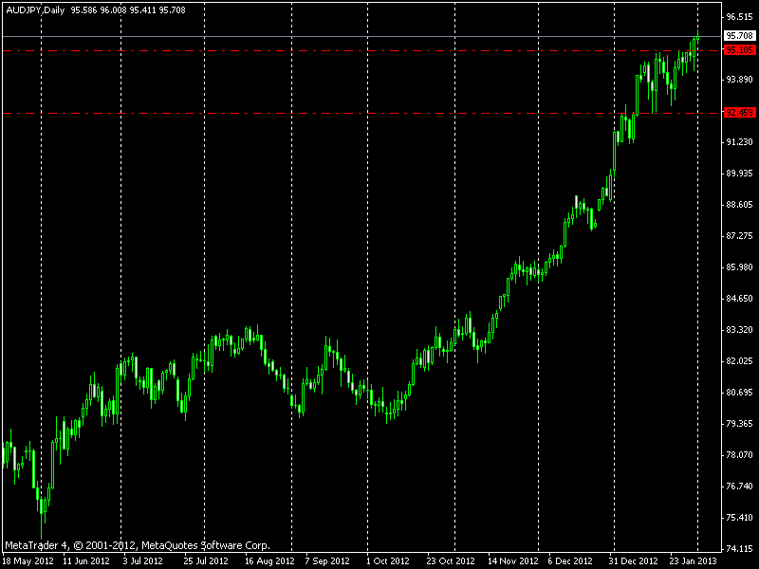Select the 96.515 price axis label
This screenshot has height=569, width=759.
738,17
